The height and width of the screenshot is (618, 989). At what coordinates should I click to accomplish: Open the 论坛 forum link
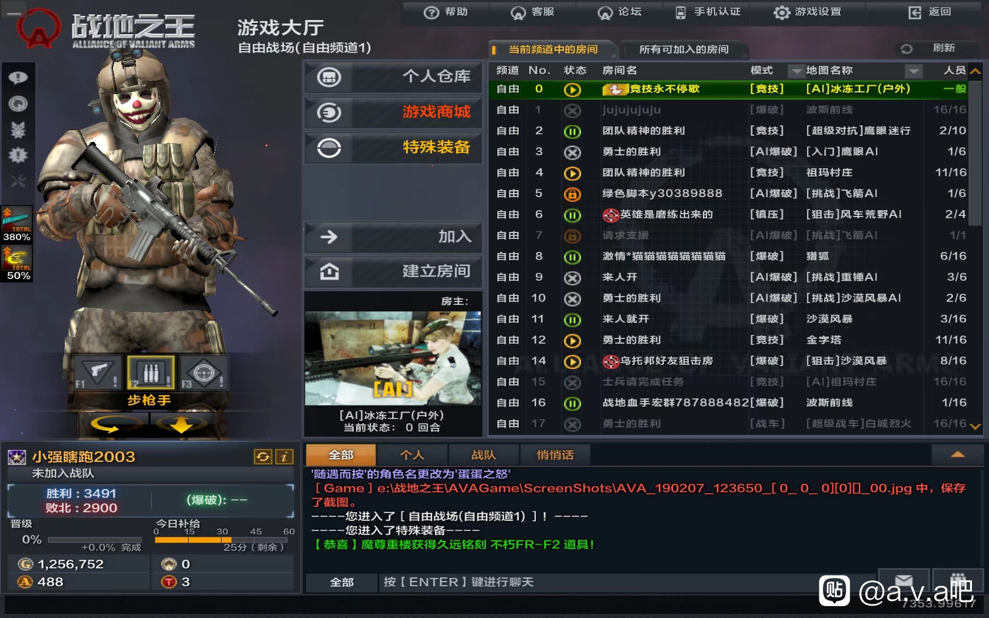619,12
